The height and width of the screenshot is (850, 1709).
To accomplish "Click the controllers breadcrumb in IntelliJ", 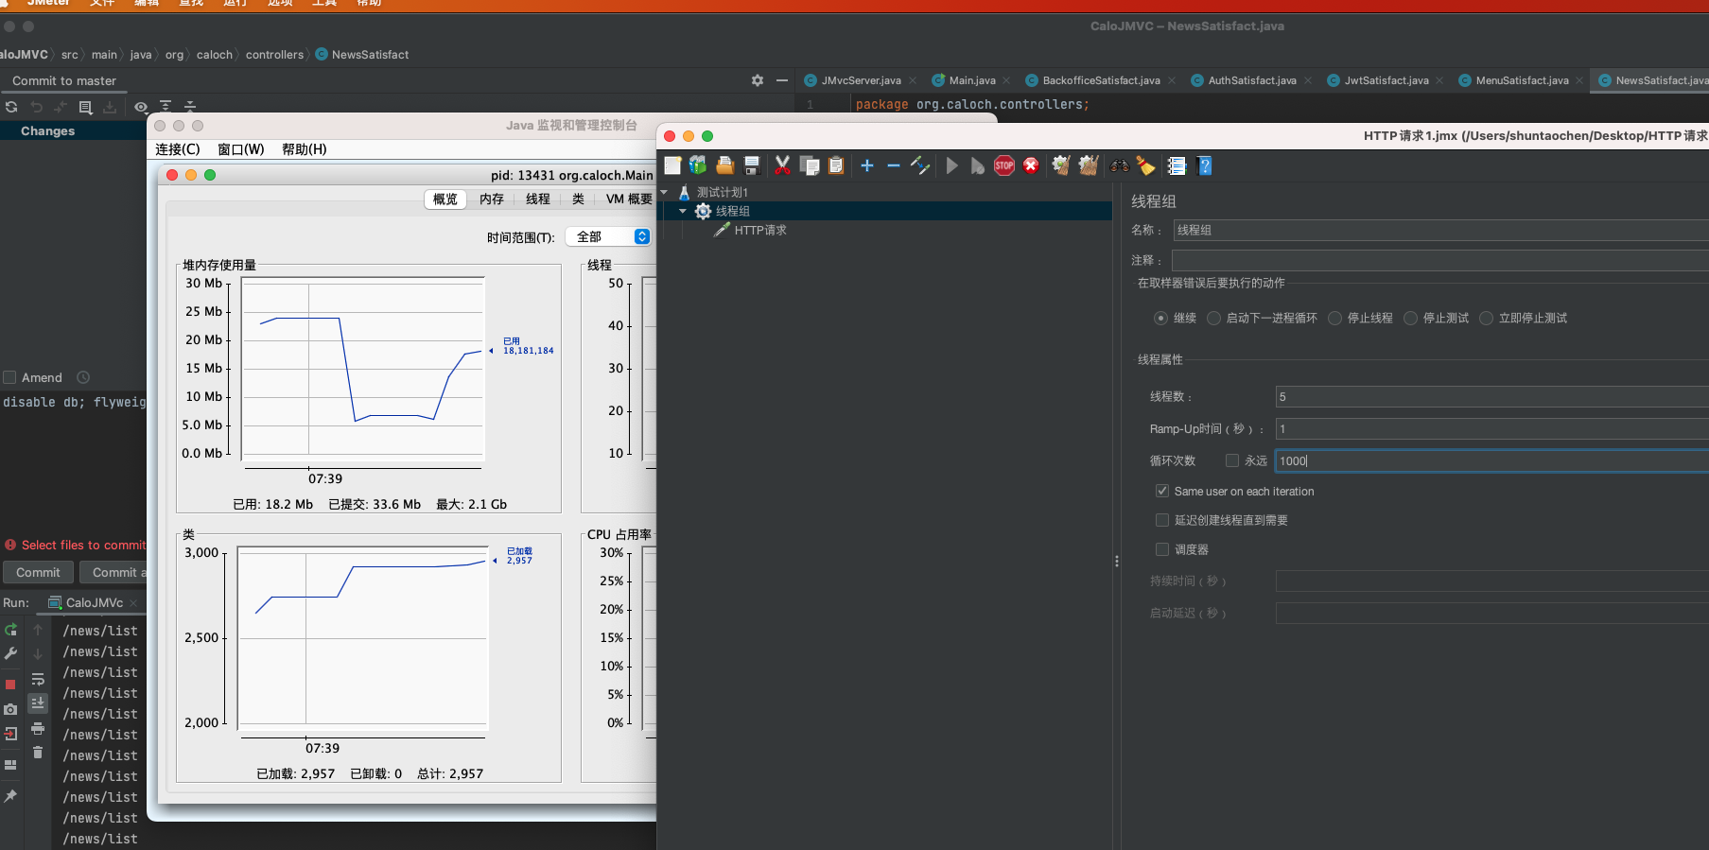I will pos(274,55).
